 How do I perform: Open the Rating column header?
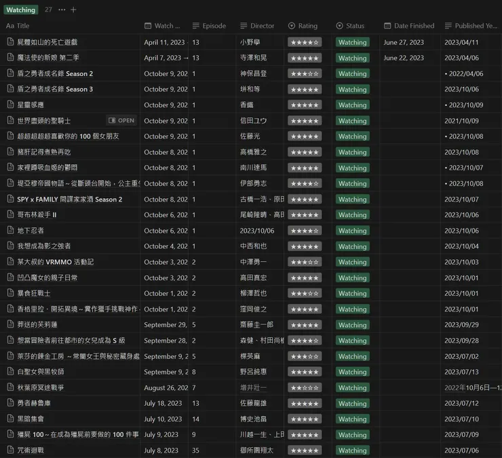coord(303,26)
